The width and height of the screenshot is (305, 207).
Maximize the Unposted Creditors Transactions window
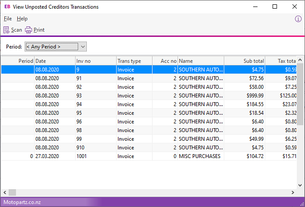click(x=275, y=7)
